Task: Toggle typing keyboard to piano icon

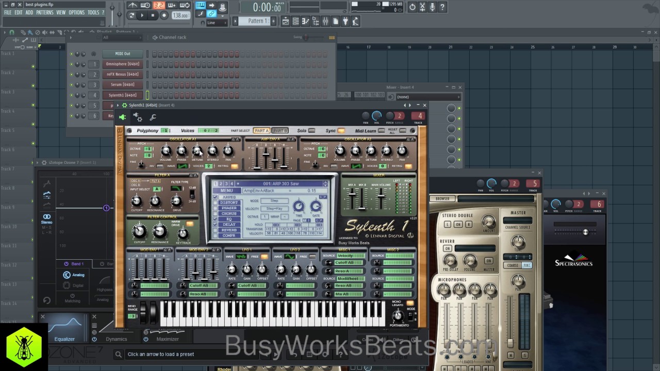Action: point(201,6)
